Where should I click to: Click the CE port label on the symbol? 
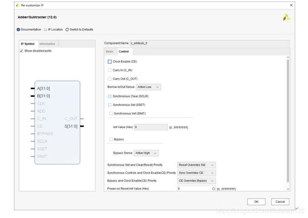tap(40, 126)
